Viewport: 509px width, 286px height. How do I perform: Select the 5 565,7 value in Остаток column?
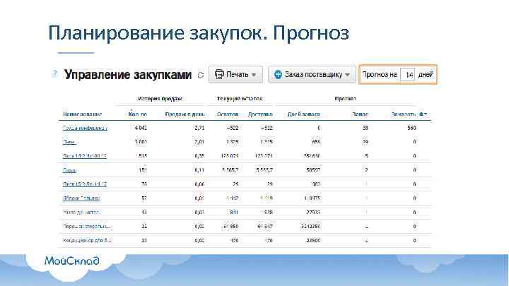[x=230, y=170]
